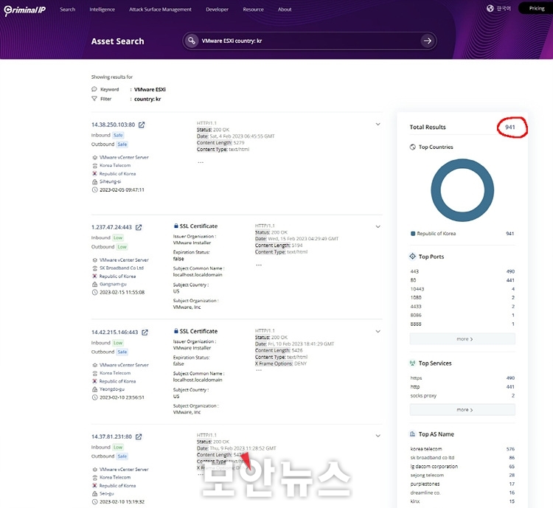Screen dimensions: 553x508
Task: Click the Asset Search query input field
Action: click(306, 41)
